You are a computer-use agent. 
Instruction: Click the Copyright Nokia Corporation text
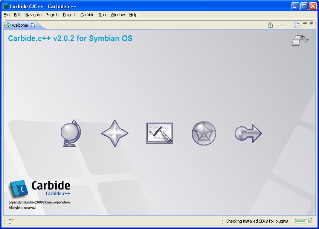[x=39, y=202]
